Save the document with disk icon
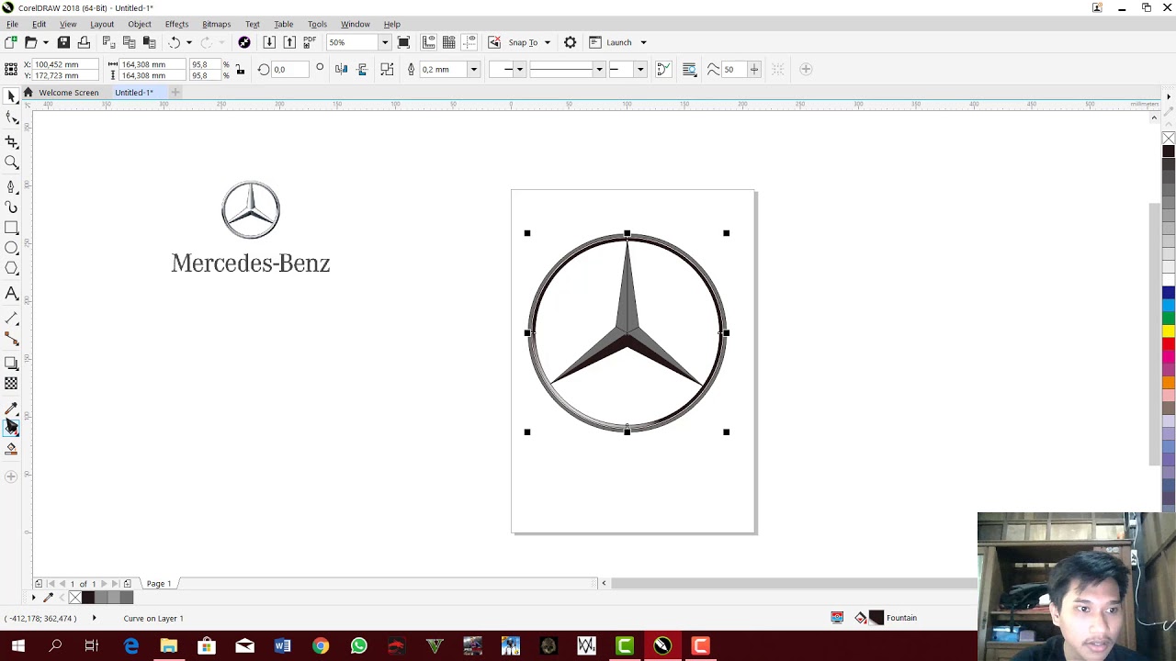 coord(63,42)
